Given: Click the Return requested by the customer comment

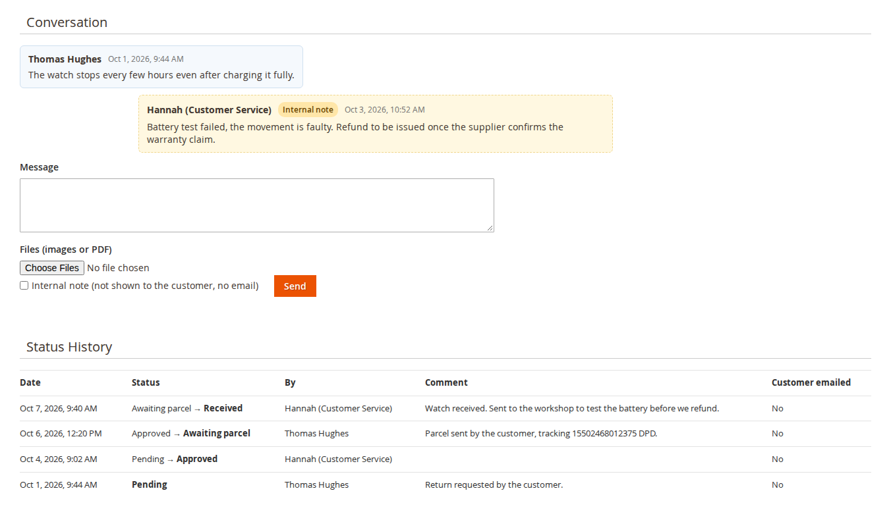Looking at the screenshot, I should 494,485.
